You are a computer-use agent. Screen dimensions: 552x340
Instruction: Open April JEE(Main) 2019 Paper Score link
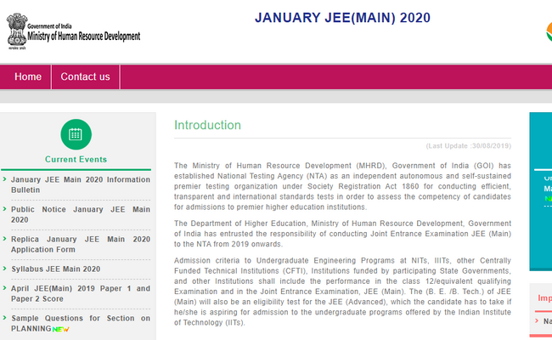80,294
